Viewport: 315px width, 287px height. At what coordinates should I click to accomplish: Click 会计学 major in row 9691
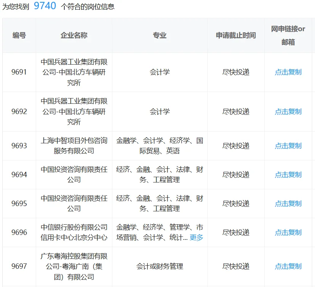click(x=160, y=72)
